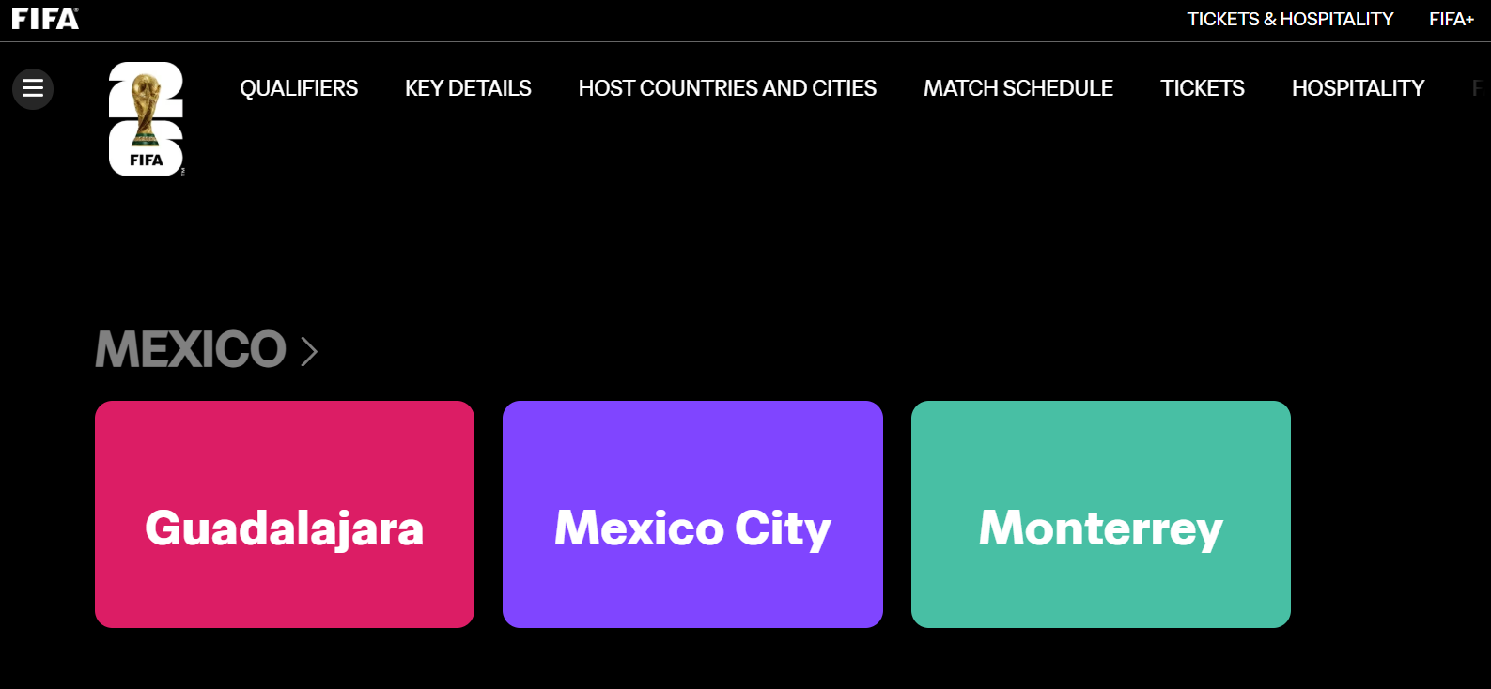1491x689 pixels.
Task: Select Hospitality in the navigation bar
Action: (1358, 88)
